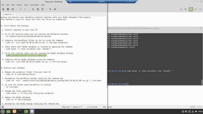Click the Ln 19, Col 46 position indicator
This screenshot has height=114, width=203.
click(x=92, y=107)
